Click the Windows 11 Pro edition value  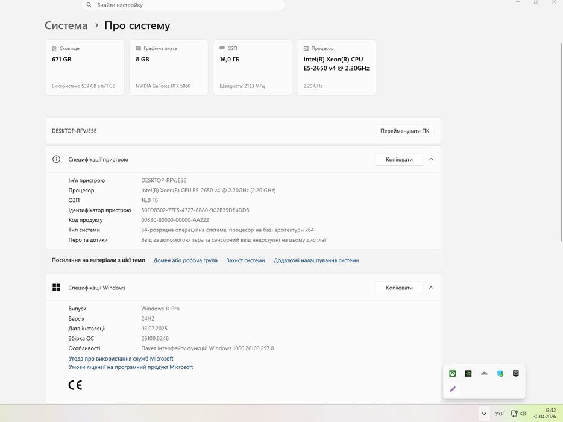coord(160,309)
